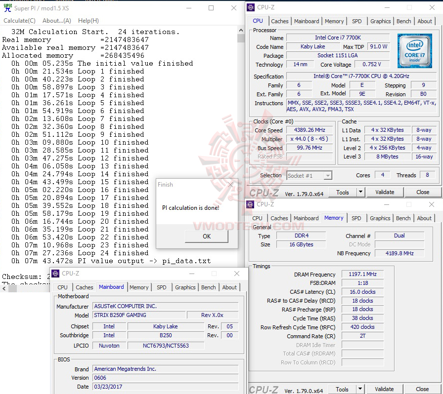Click the CPU-Z icon in top window title bar
This screenshot has height=394, width=443.
(x=251, y=7)
